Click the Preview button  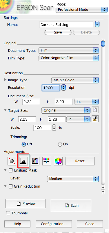26,204
